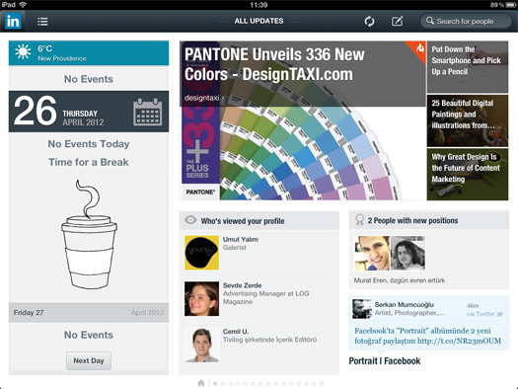Click the Next Day button
Viewport: 518px width, 389px height.
tap(89, 360)
